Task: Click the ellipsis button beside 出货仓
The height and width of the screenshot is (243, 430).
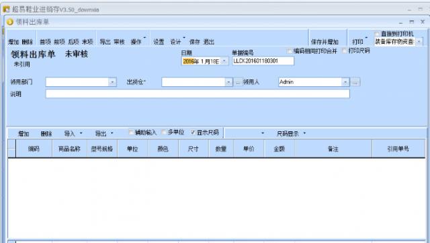Action: point(238,82)
